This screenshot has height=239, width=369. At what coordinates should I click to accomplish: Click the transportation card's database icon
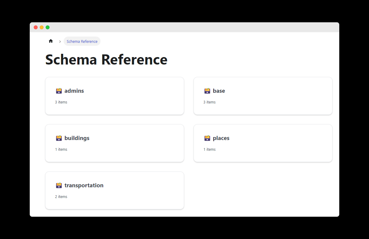59,185
